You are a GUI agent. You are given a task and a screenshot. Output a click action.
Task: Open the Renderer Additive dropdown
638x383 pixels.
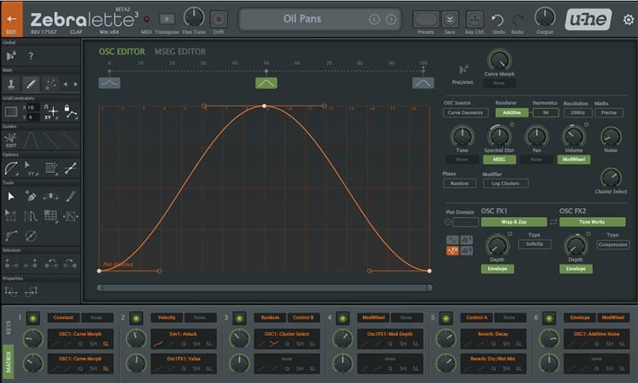512,112
